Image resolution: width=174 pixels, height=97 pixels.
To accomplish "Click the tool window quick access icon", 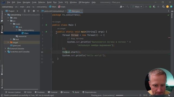I will click(2, 95).
